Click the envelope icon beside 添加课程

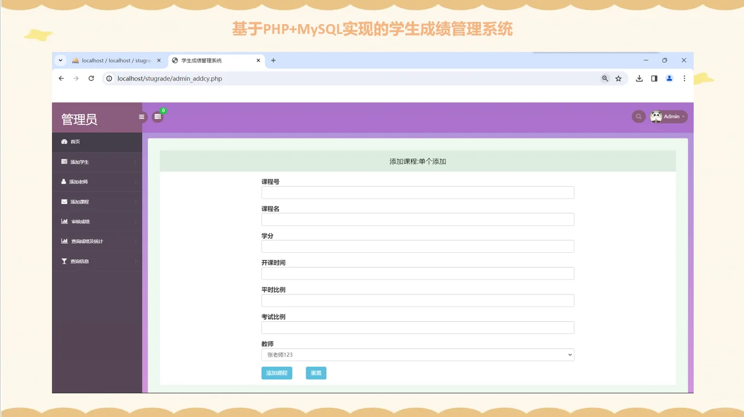[65, 201]
